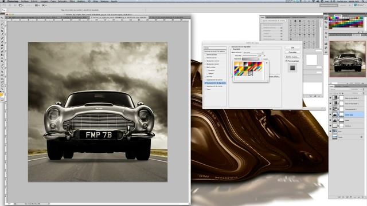The width and height of the screenshot is (367, 206).
Task: Click the Estilo nuevo... button
Action: click(292, 57)
